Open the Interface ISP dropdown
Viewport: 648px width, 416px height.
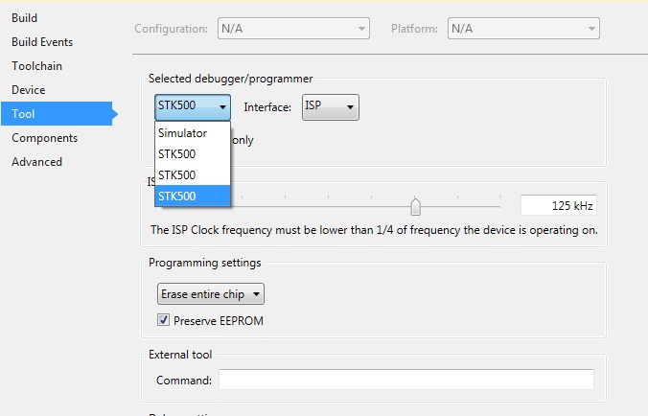coord(330,106)
